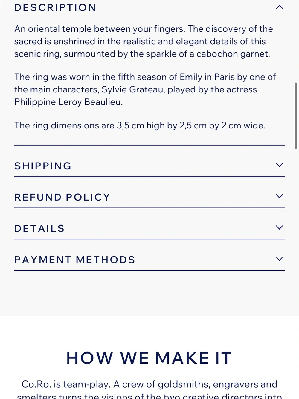Expand Shipping using its down chevron
Viewport: 299px width, 399px height.
point(279,165)
